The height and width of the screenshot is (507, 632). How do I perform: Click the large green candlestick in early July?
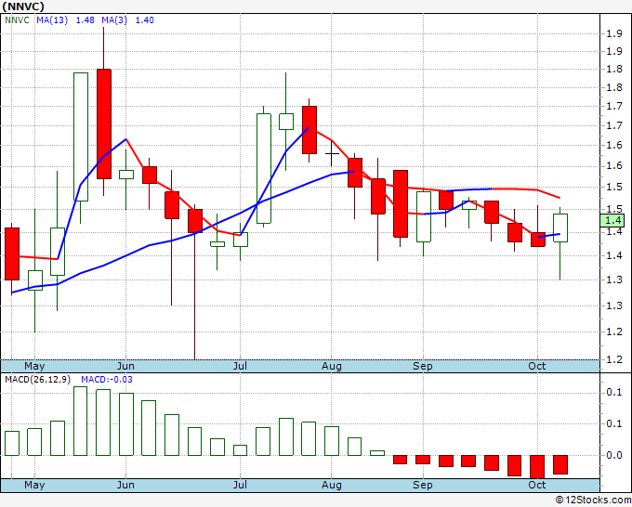coord(263,168)
